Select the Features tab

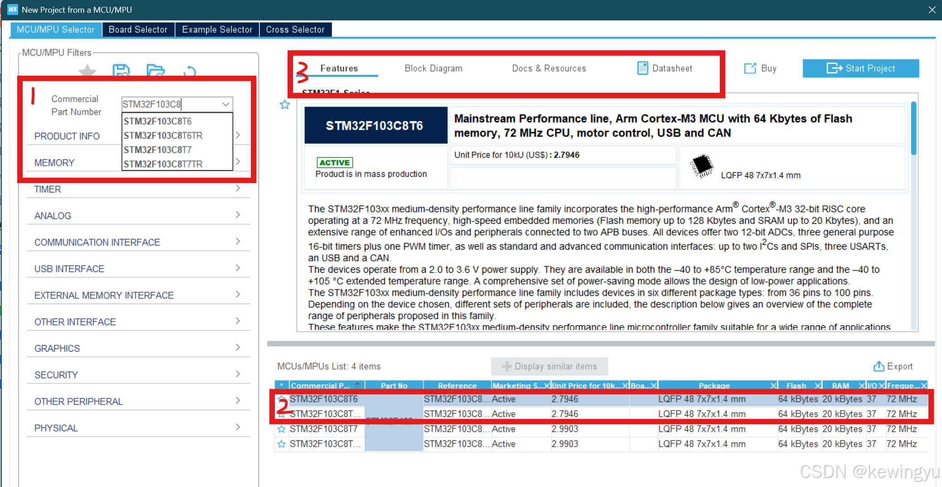(339, 68)
